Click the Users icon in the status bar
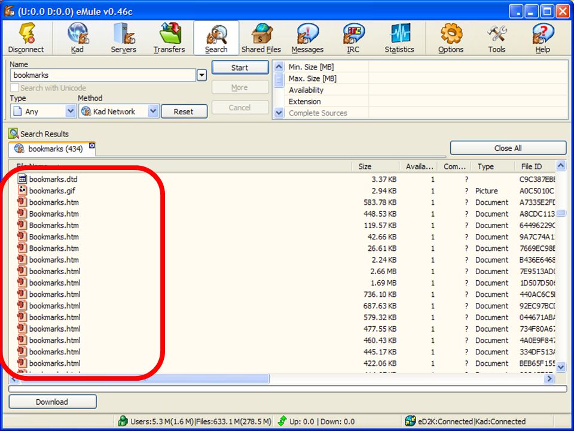This screenshot has width=574, height=431. (123, 421)
